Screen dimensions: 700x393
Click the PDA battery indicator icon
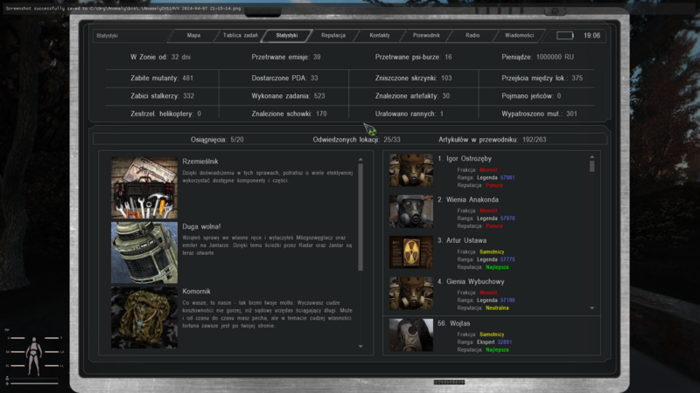(565, 36)
